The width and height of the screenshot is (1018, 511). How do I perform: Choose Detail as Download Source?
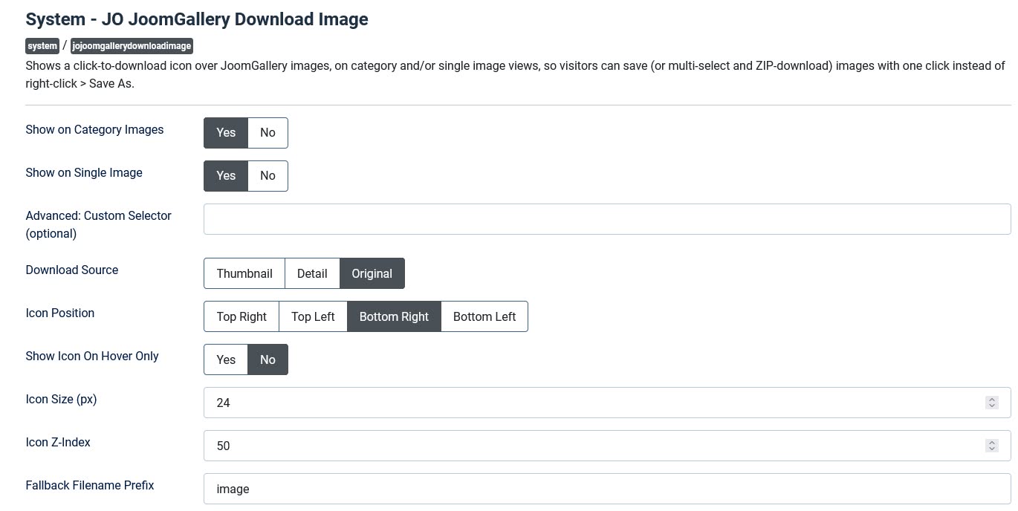312,273
